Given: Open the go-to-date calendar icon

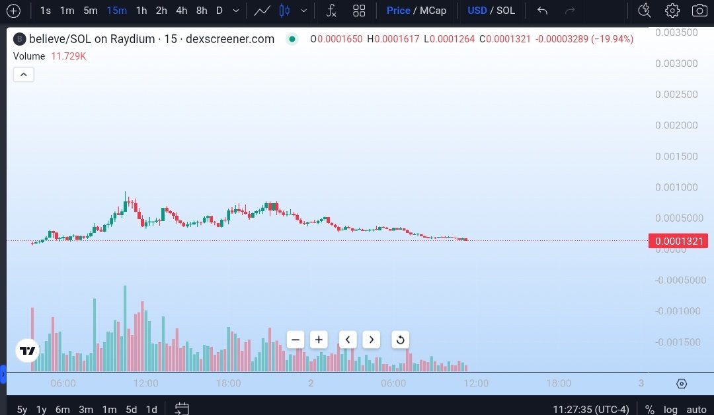Looking at the screenshot, I should (x=182, y=408).
